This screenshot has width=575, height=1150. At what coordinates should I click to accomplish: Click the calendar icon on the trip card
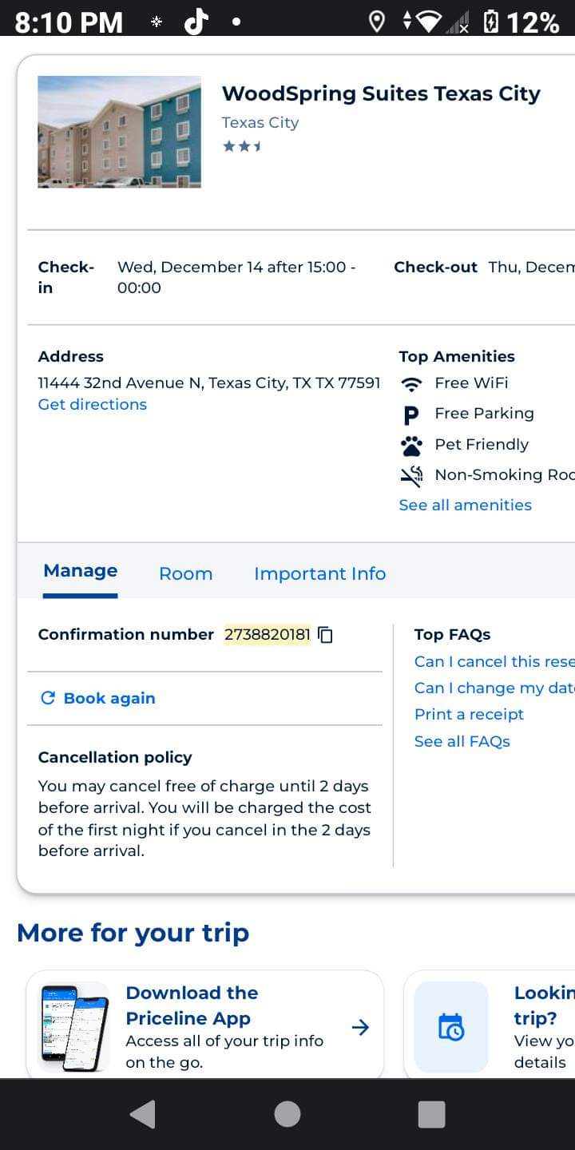pos(450,1027)
